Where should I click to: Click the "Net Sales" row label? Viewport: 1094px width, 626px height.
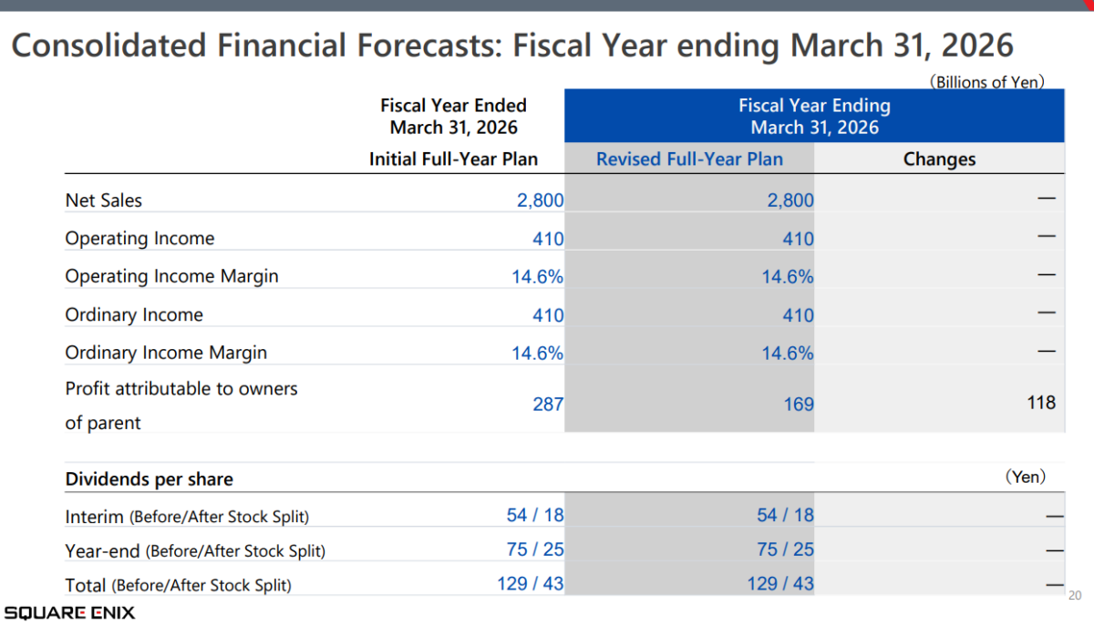[104, 200]
